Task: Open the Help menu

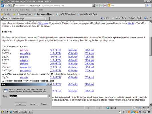Action: click(x=41, y=10)
